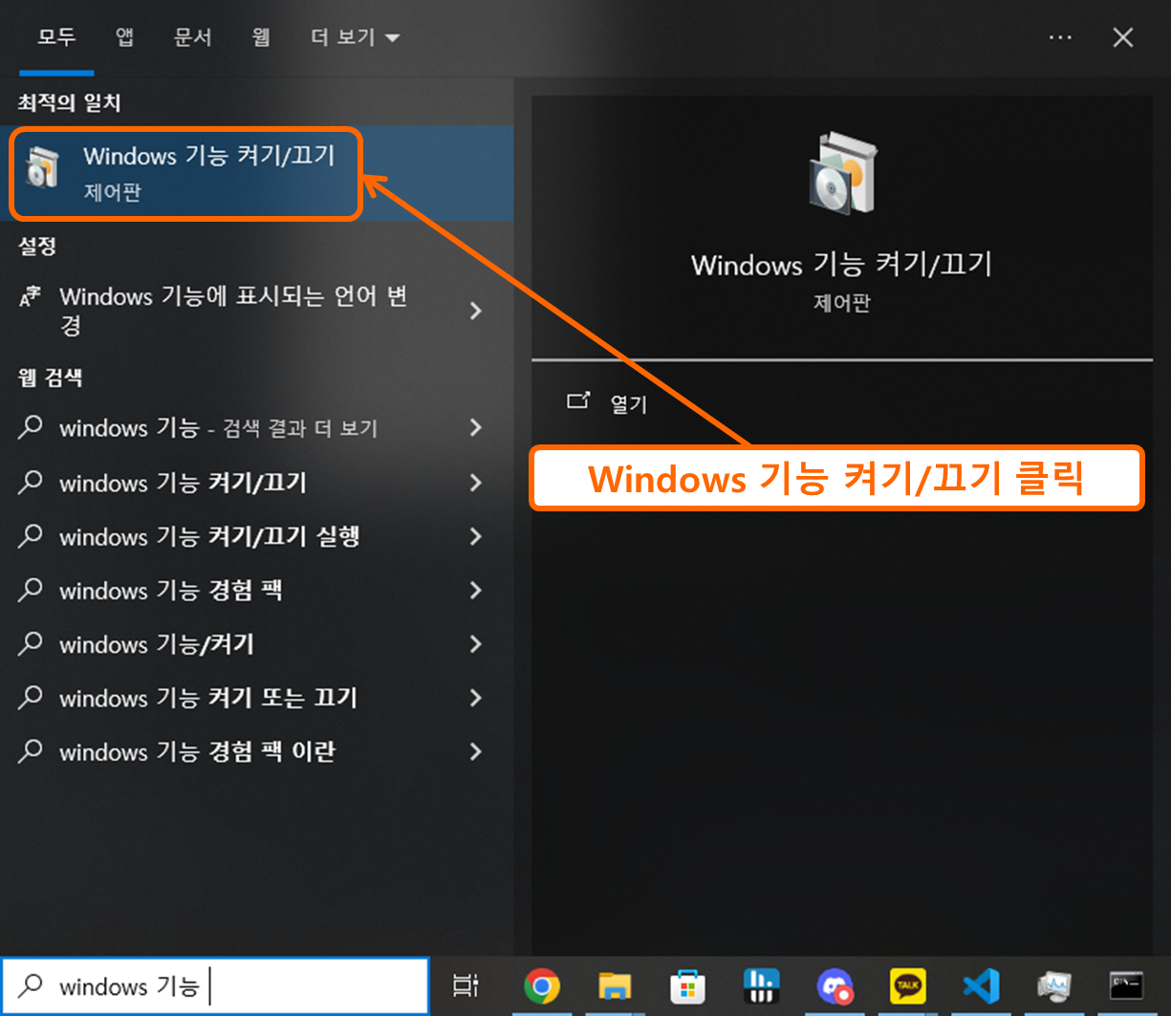Viewport: 1171px width, 1016px height.
Task: Open the more options ellipsis menu
Action: [x=1060, y=37]
